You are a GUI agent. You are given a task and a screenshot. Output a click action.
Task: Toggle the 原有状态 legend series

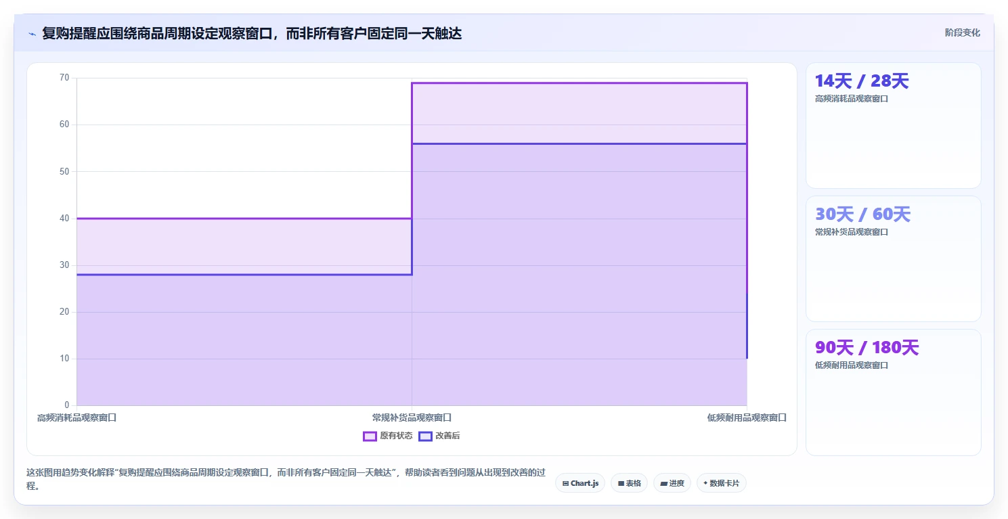(388, 436)
